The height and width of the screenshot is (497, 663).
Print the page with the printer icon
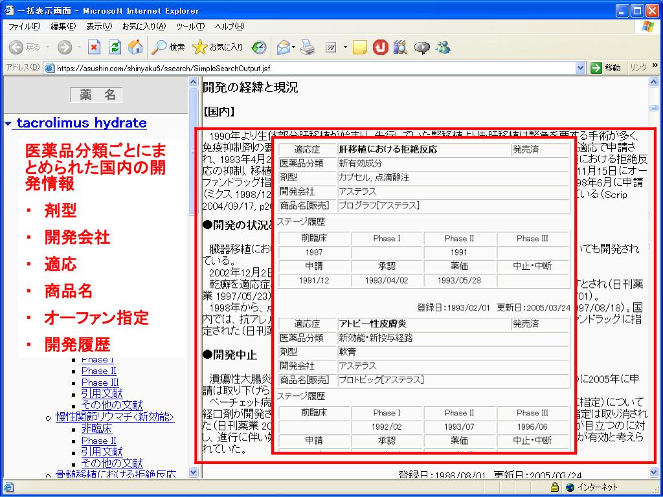[308, 47]
